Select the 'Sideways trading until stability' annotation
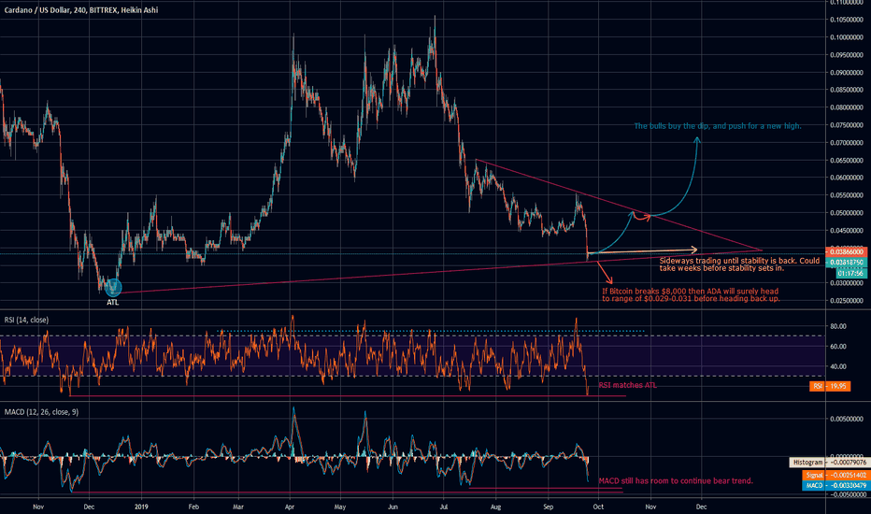This screenshot has height=514, width=871. click(x=739, y=264)
